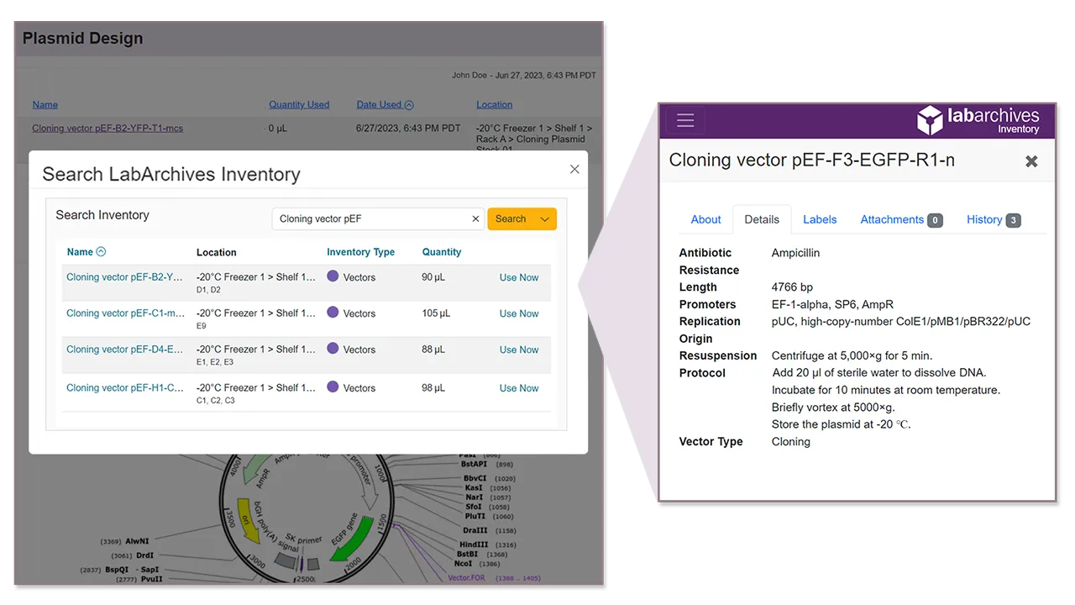Sort by Date Used in Plasmid Design

pos(385,105)
